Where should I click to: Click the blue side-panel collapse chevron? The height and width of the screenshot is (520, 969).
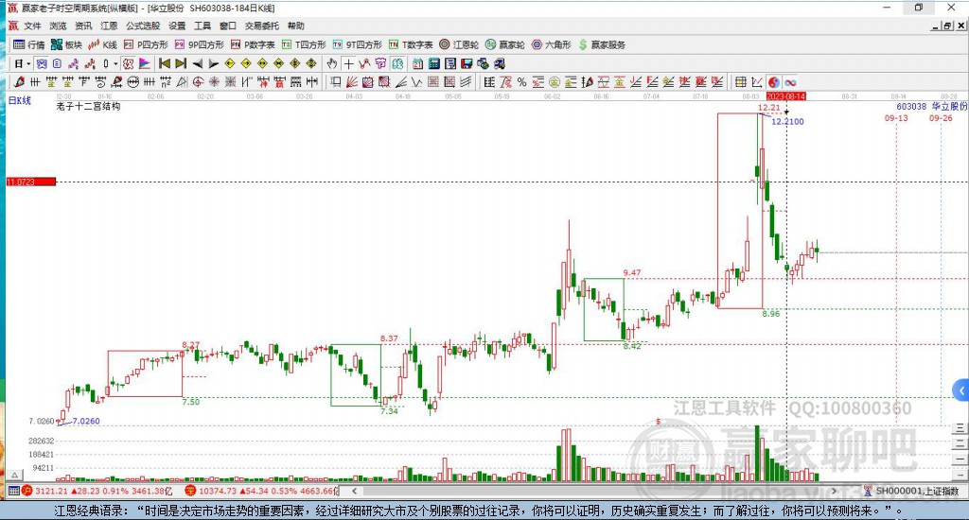[961, 390]
